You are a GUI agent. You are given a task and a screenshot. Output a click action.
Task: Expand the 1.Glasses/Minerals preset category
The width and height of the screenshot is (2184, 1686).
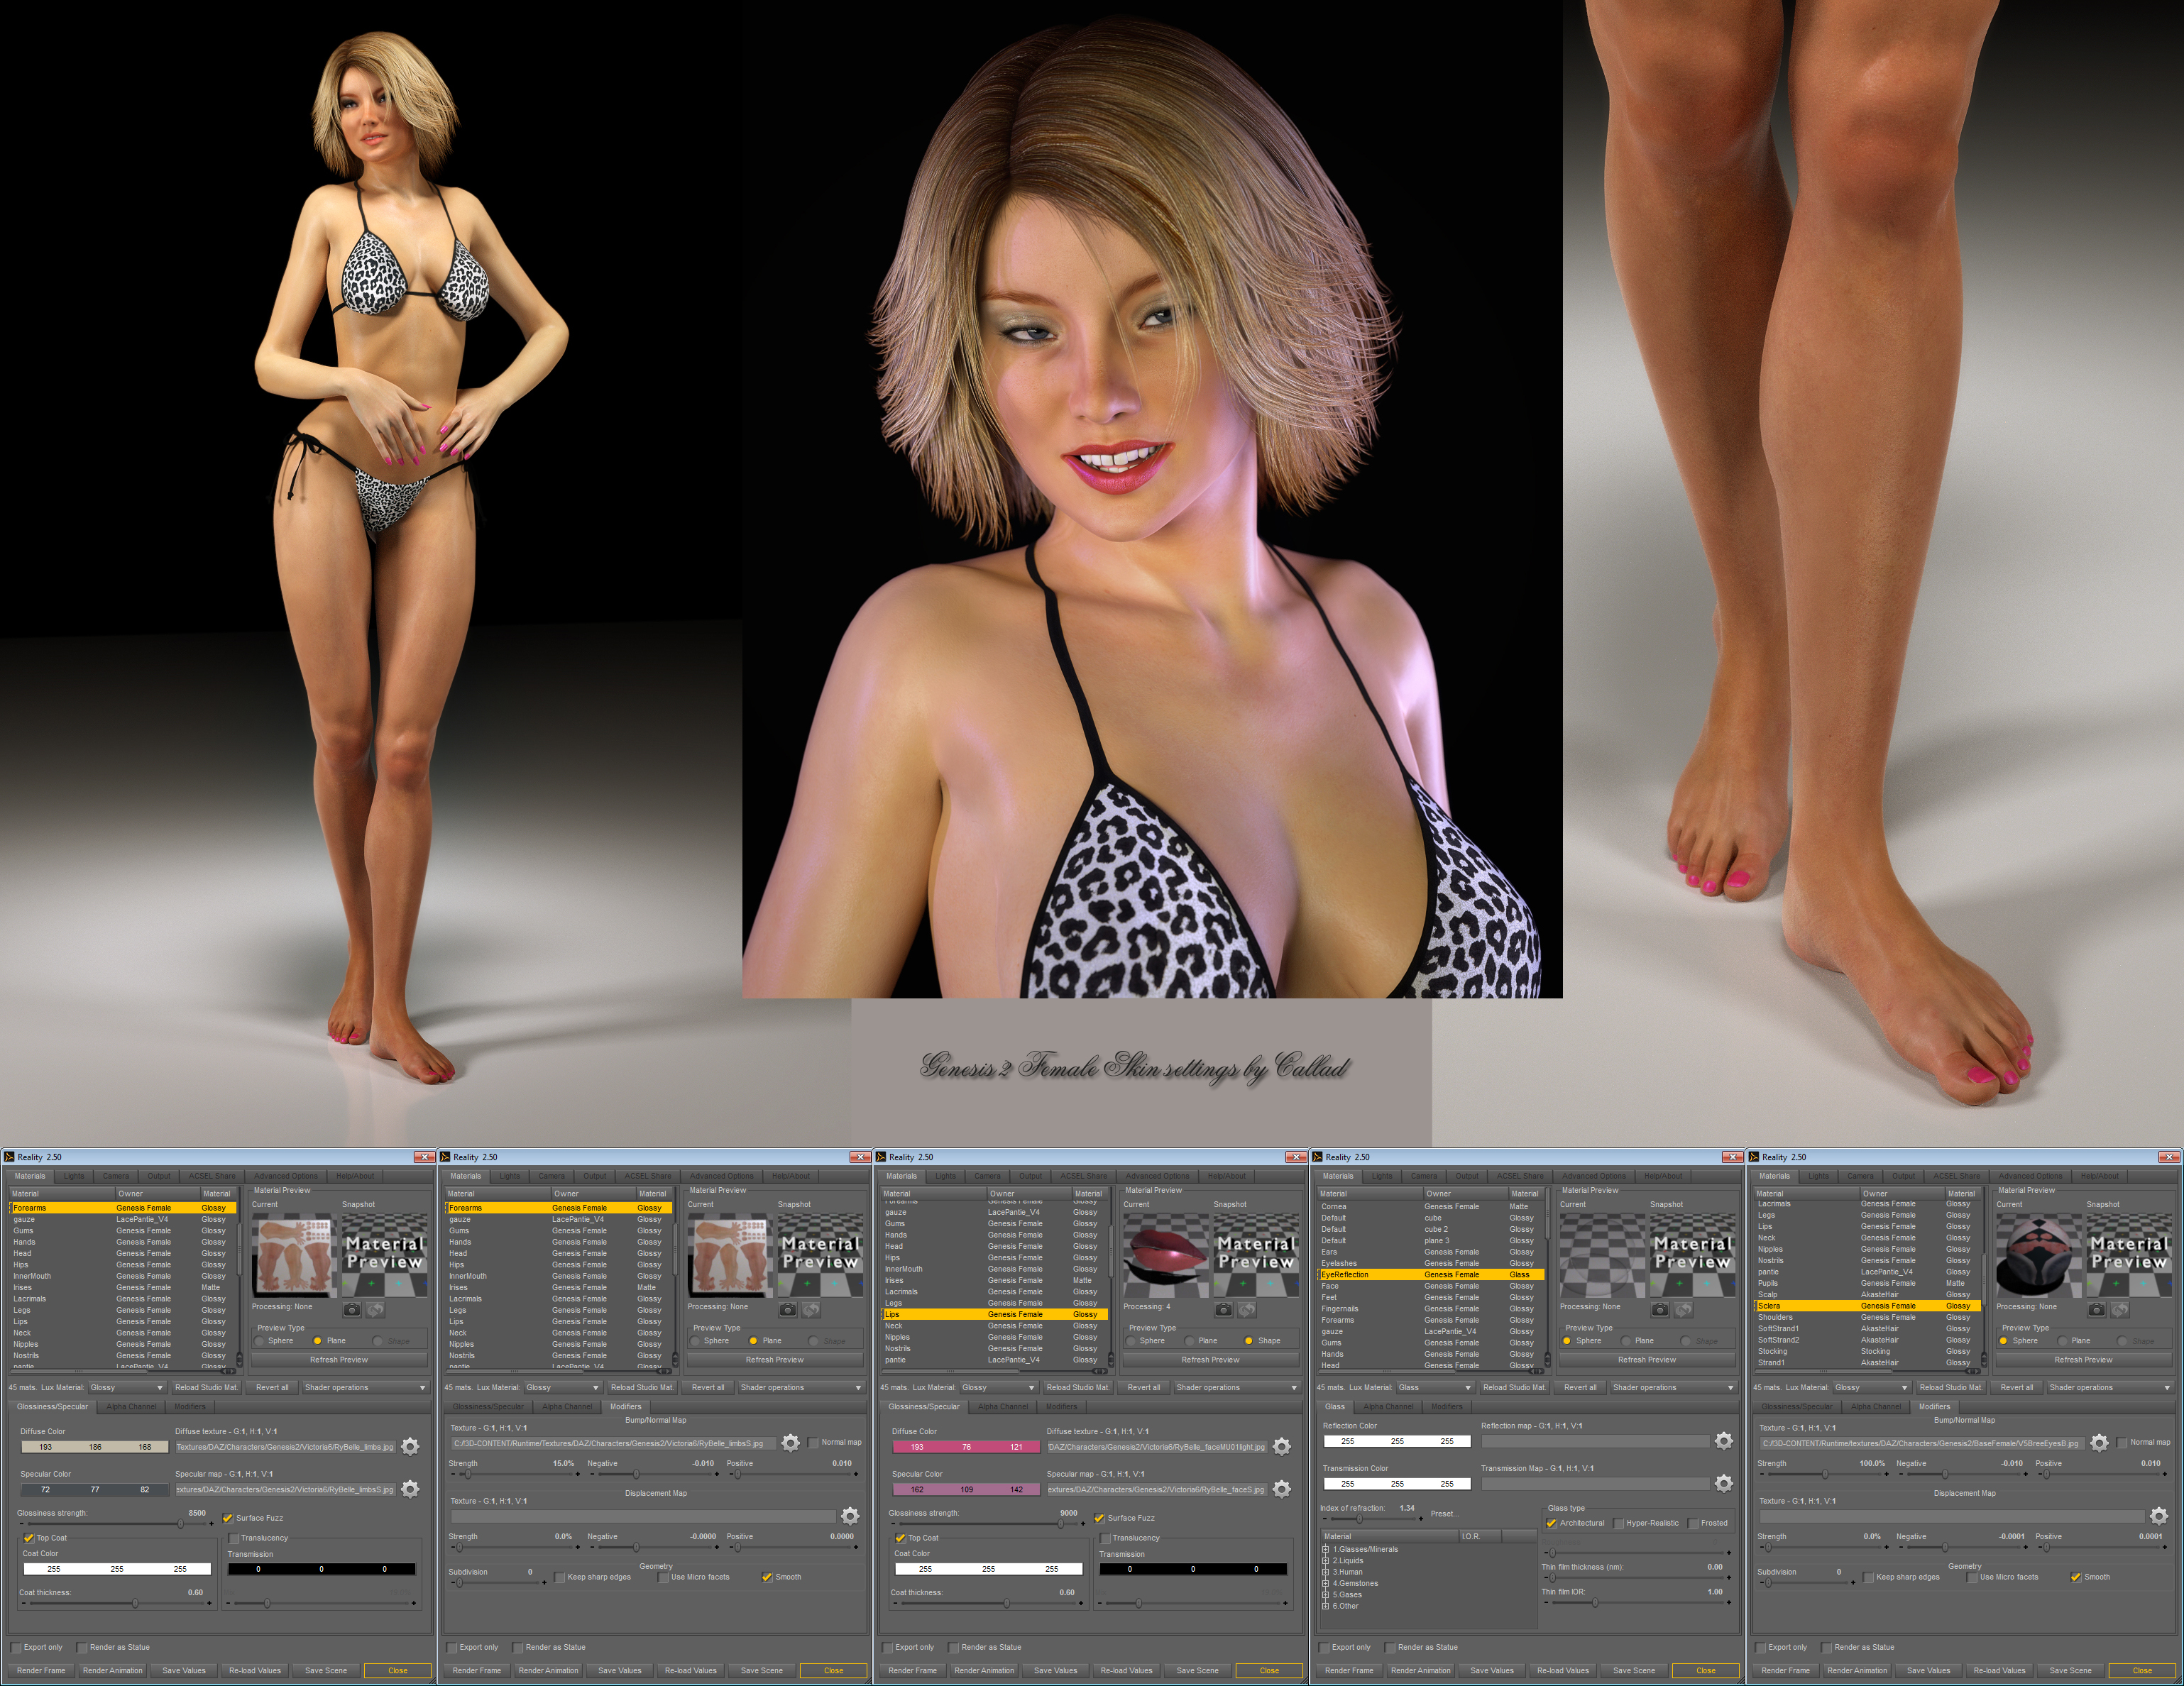[1326, 1549]
